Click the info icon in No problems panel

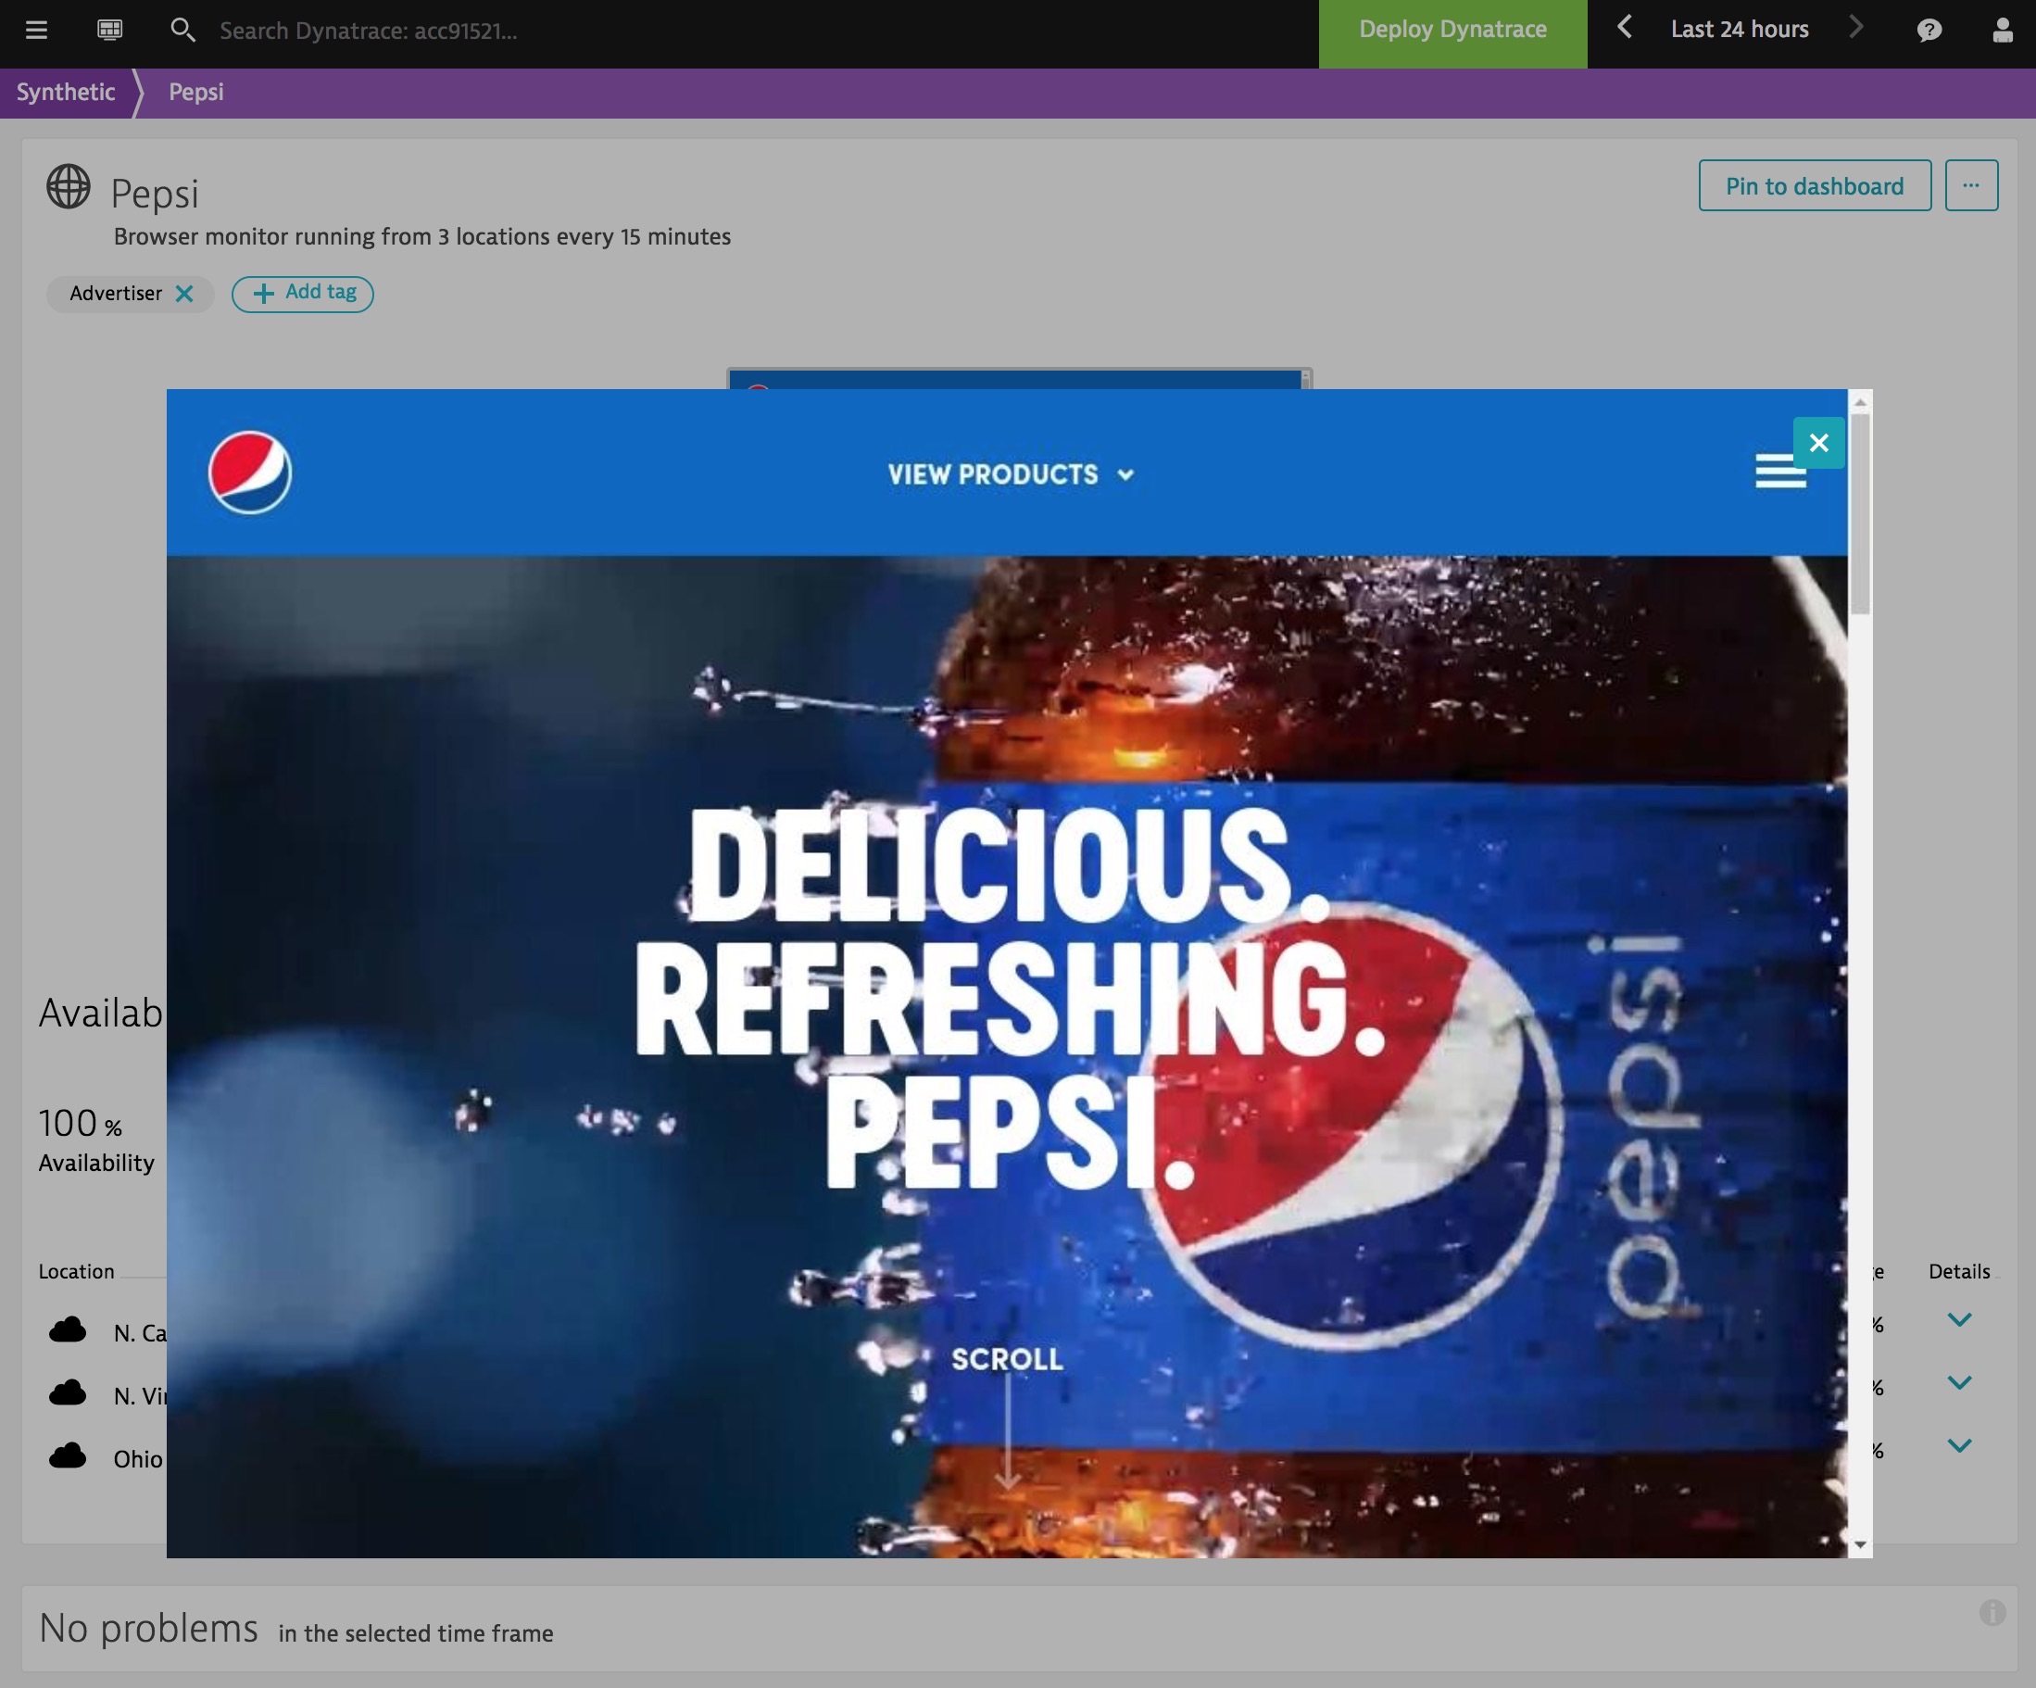(1992, 1612)
